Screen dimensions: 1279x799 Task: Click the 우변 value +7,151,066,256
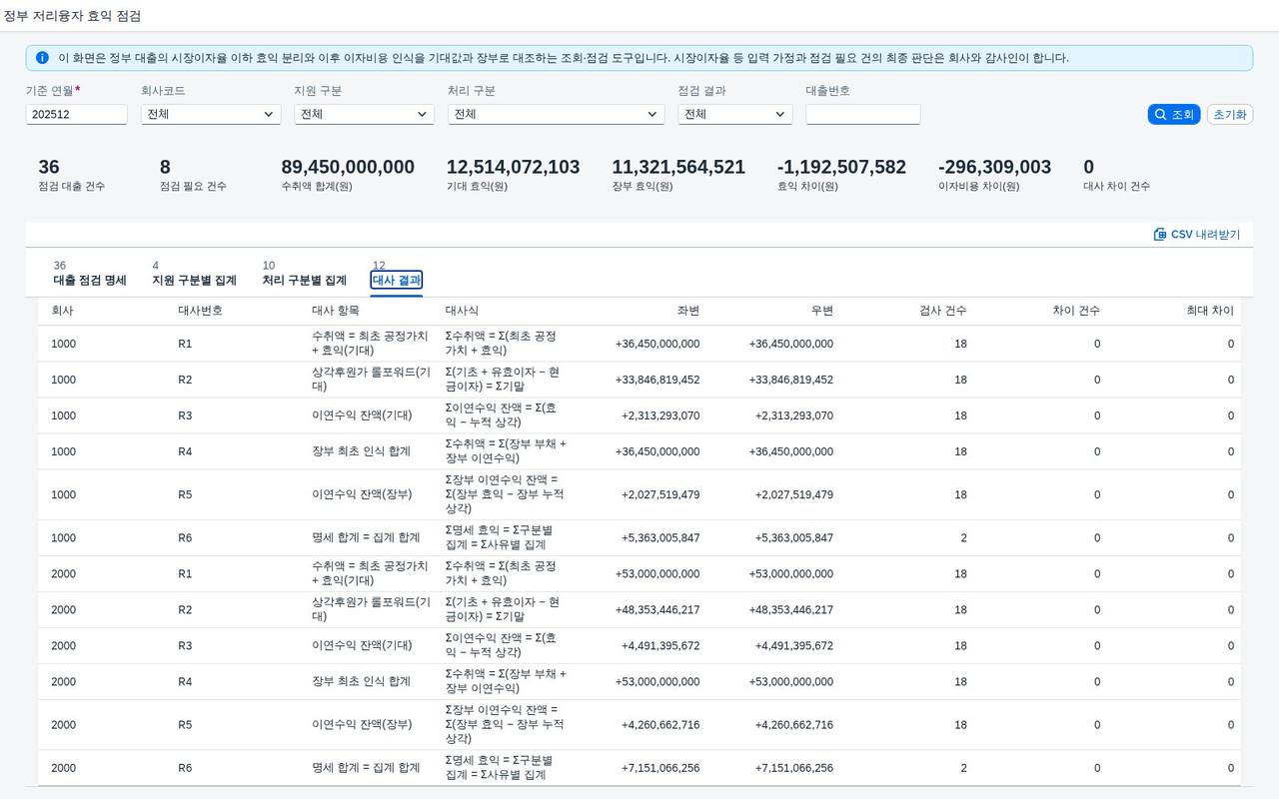[x=793, y=768]
